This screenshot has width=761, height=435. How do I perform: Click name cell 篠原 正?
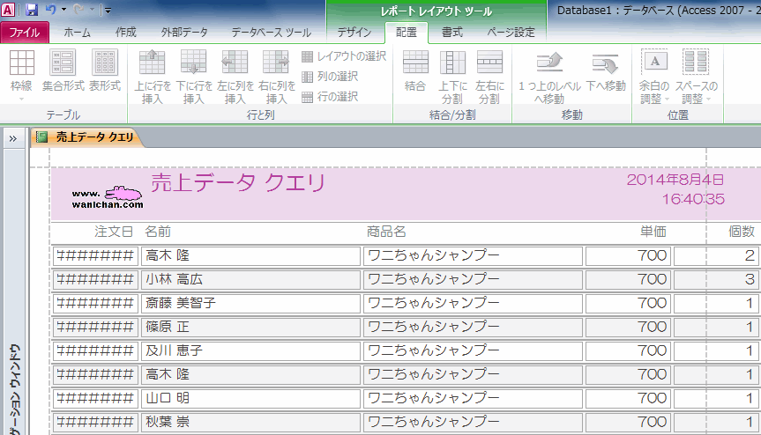(x=250, y=327)
